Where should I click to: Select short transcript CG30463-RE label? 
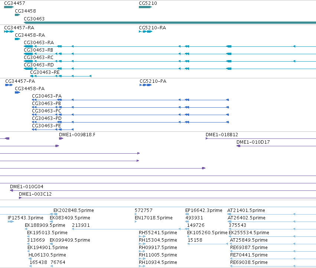click(x=45, y=72)
